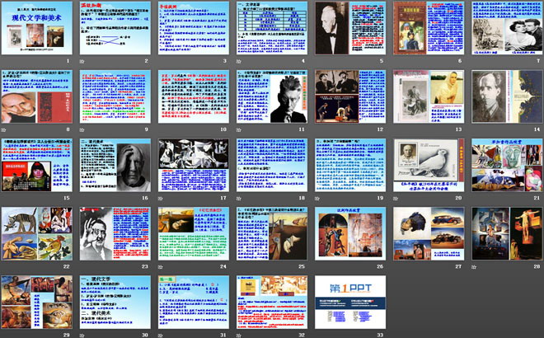Select slide 28 with crucifixion painting
Screen dimensions: 544x338
point(507,233)
